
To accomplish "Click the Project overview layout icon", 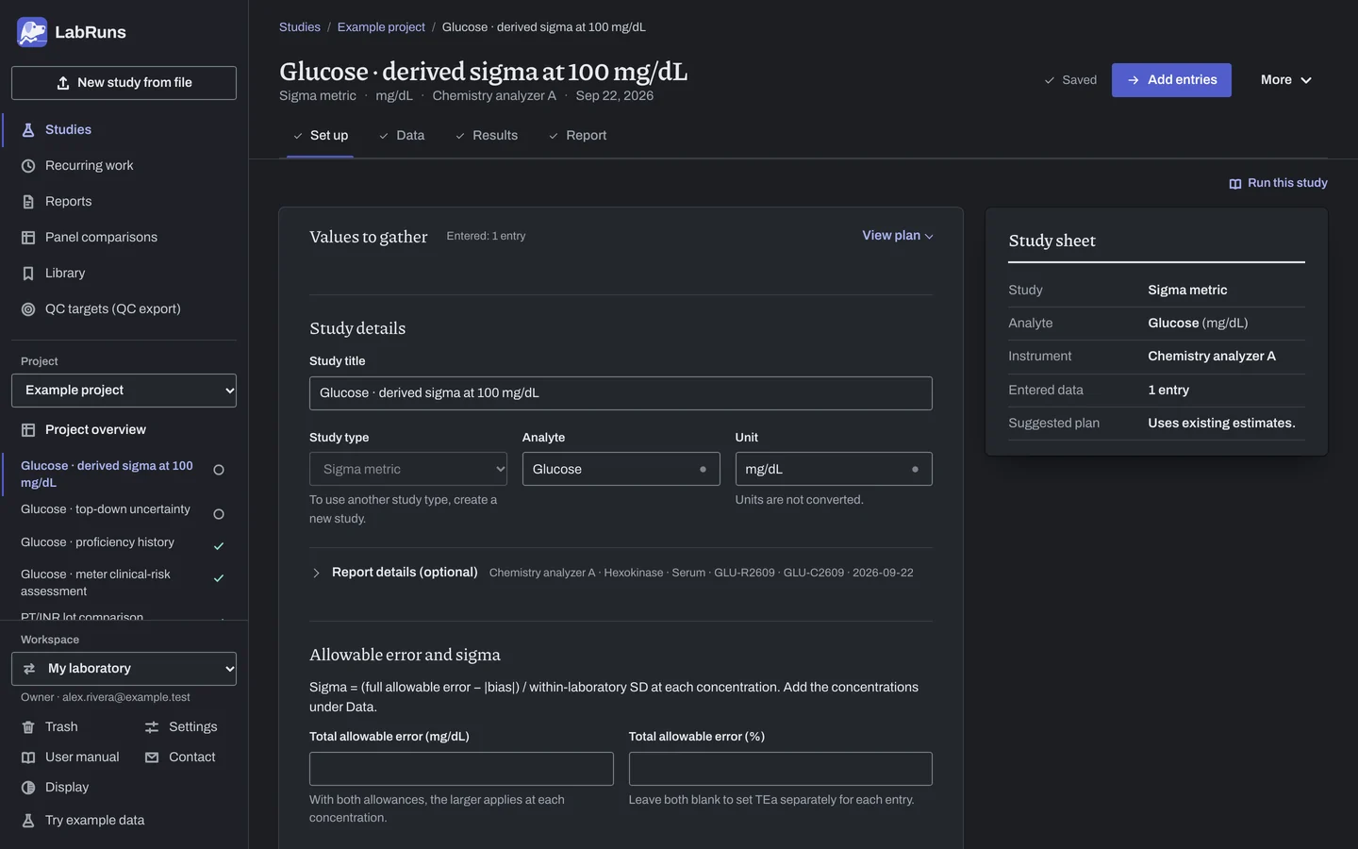I will 28,430.
